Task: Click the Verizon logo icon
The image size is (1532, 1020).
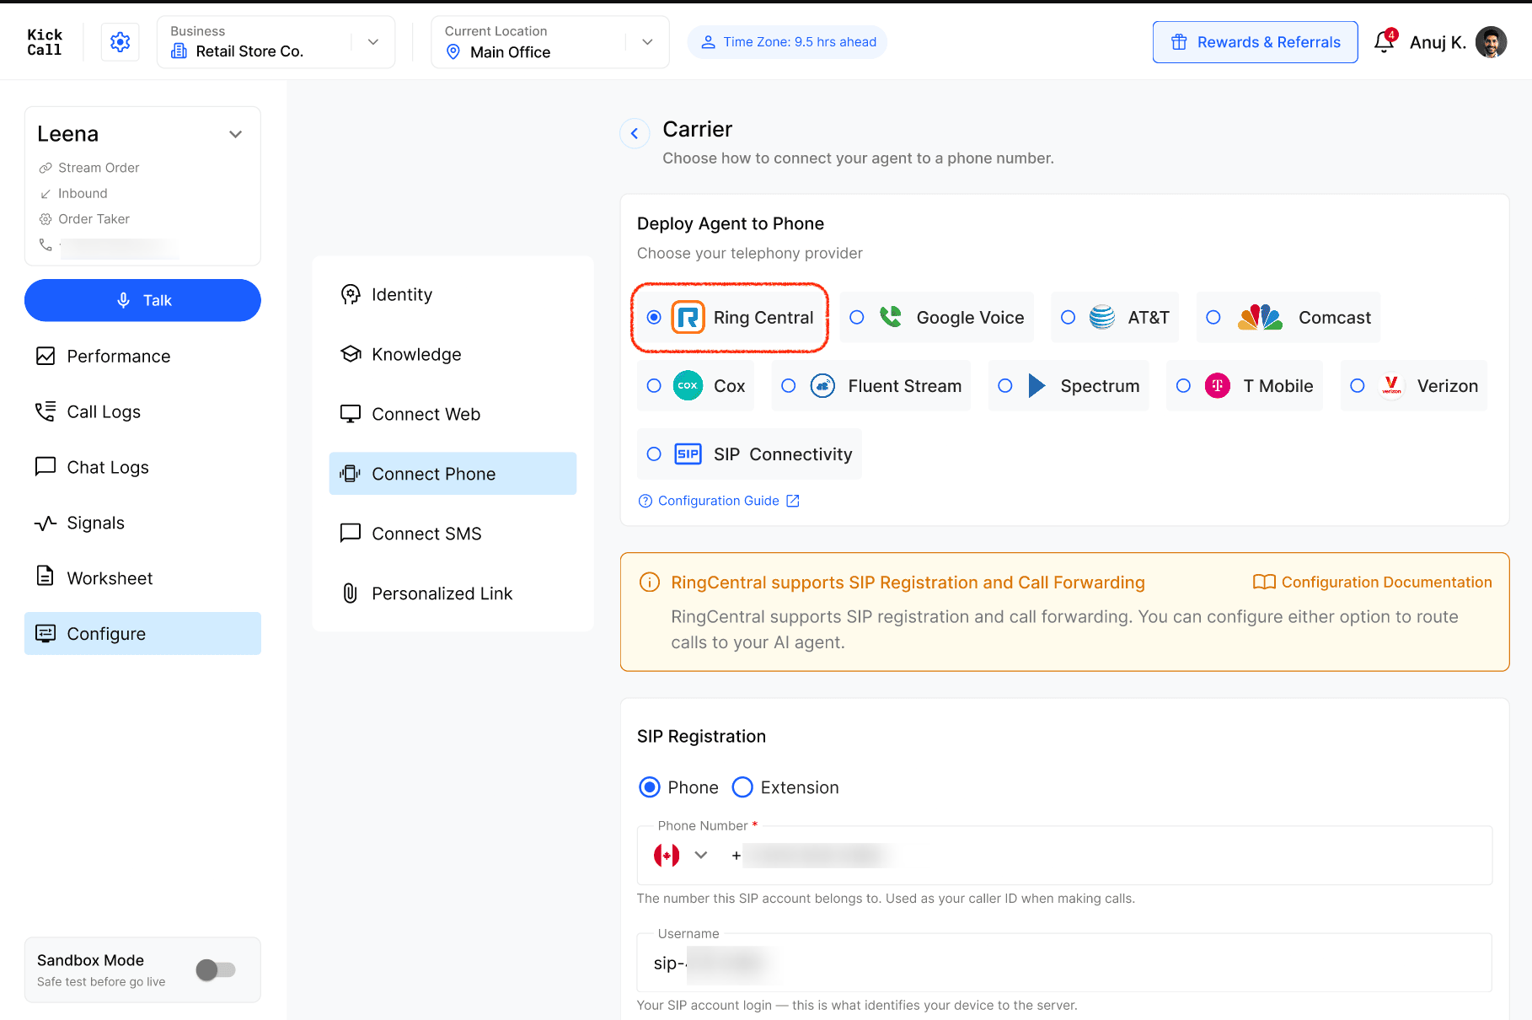Action: coord(1391,385)
